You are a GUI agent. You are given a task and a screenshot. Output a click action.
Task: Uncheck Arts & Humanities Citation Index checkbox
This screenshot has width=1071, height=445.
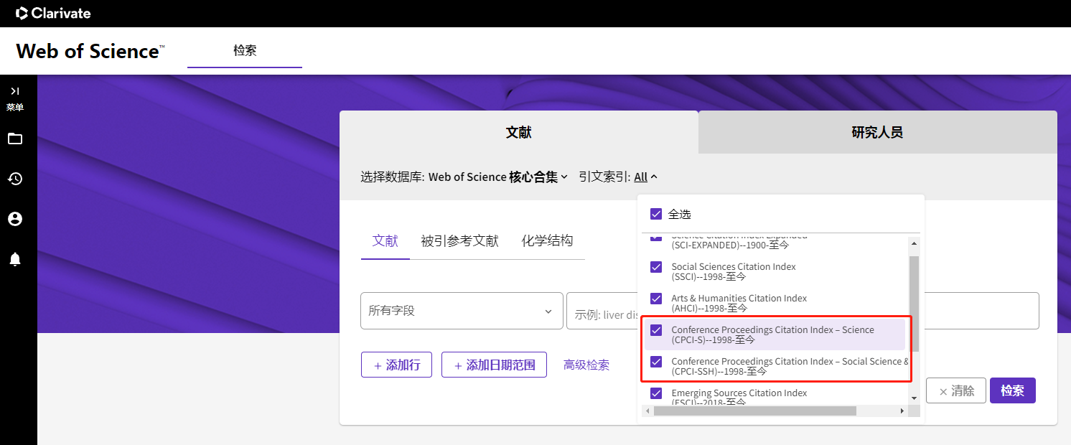click(656, 299)
